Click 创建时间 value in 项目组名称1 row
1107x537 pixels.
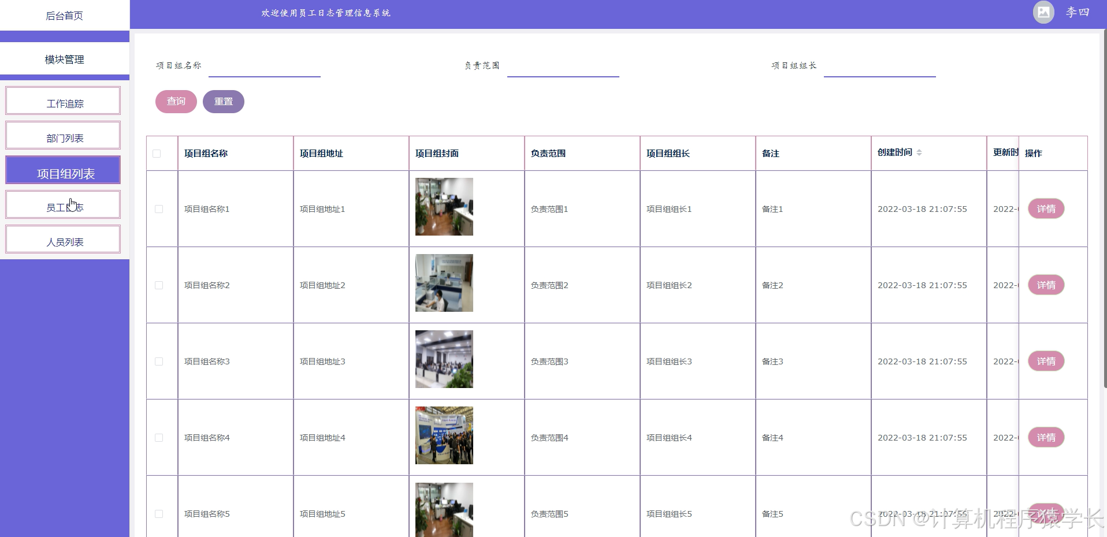tap(922, 209)
